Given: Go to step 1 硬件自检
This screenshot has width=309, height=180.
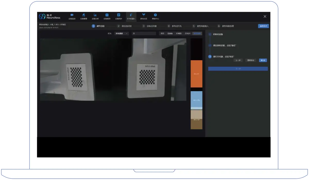Looking at the screenshot, I should (98, 26).
